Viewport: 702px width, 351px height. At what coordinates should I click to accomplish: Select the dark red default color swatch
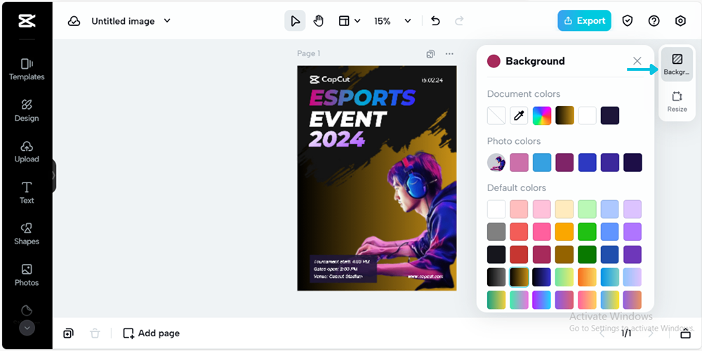tap(519, 254)
